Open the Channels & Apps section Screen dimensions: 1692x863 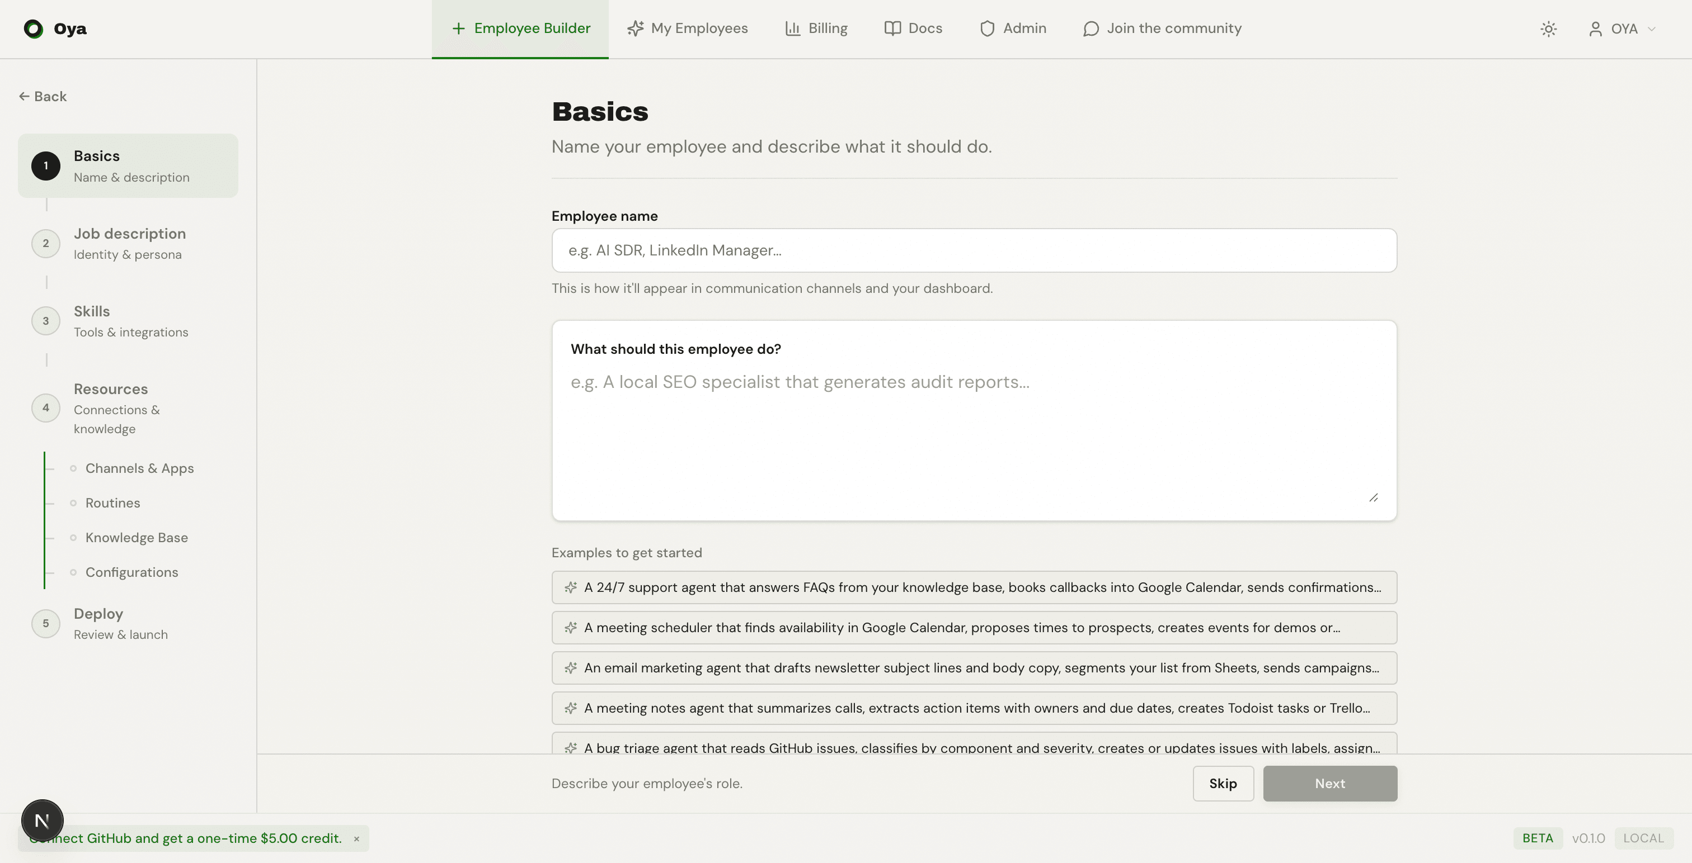139,468
